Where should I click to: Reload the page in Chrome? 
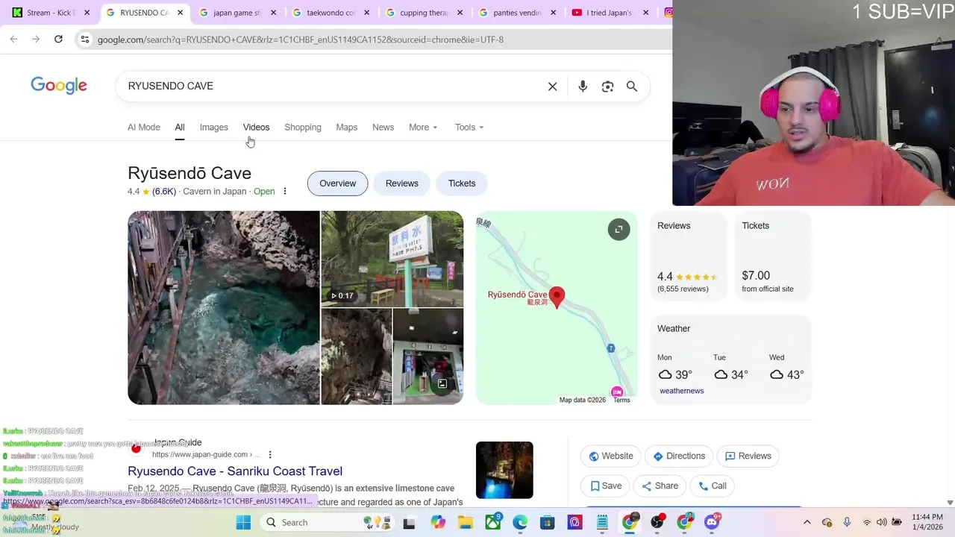[58, 39]
